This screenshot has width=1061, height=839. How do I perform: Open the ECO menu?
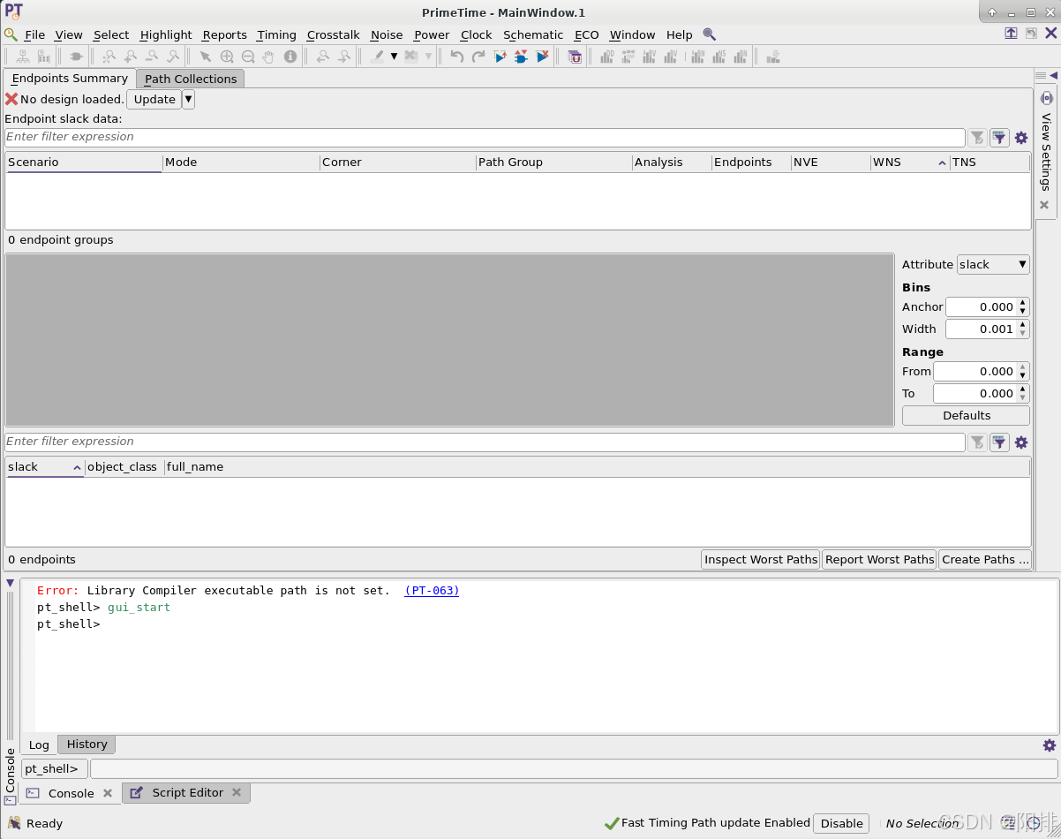[x=586, y=34]
